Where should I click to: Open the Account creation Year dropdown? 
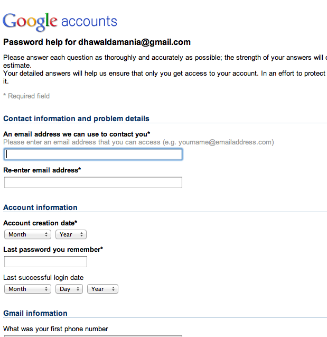coord(71,234)
